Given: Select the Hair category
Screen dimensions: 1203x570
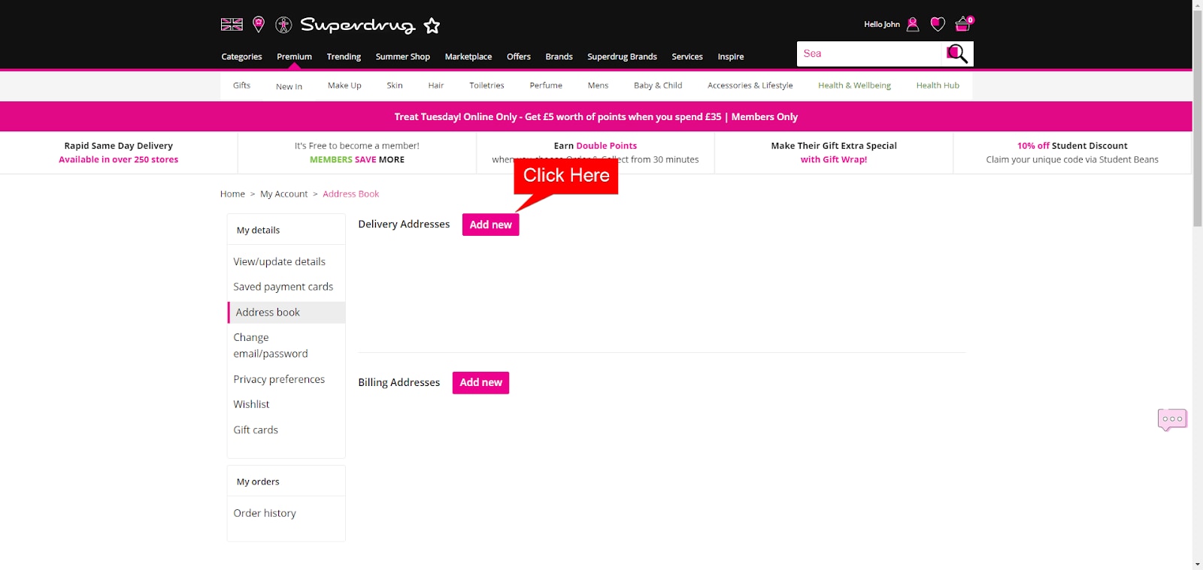Looking at the screenshot, I should (x=436, y=86).
